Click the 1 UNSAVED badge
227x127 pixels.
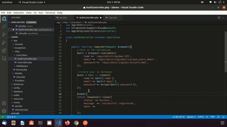[31, 22]
